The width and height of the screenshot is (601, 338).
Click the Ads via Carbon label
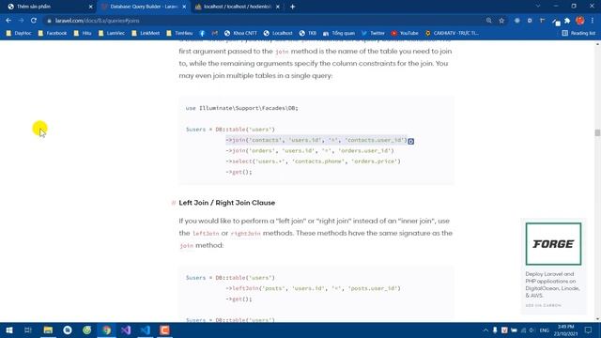click(x=543, y=305)
